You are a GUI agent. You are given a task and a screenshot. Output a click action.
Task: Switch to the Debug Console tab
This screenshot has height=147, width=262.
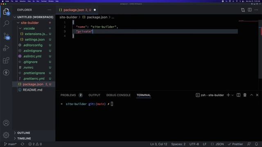(118, 95)
